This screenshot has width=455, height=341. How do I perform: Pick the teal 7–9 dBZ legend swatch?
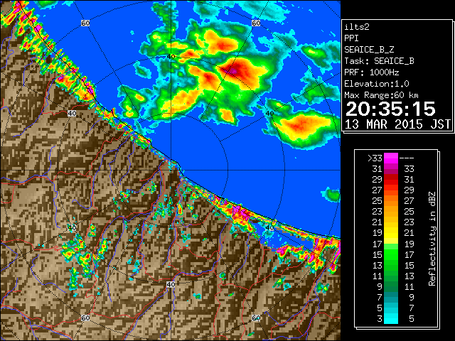[x=391, y=297]
